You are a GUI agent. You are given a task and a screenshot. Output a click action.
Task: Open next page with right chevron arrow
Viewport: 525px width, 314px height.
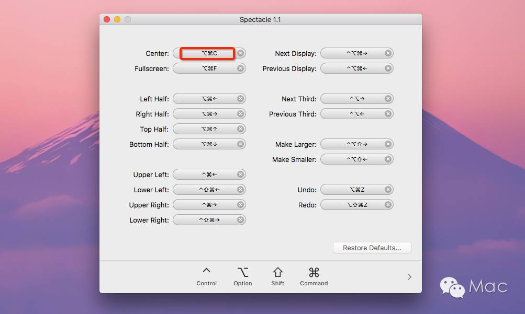tap(409, 277)
